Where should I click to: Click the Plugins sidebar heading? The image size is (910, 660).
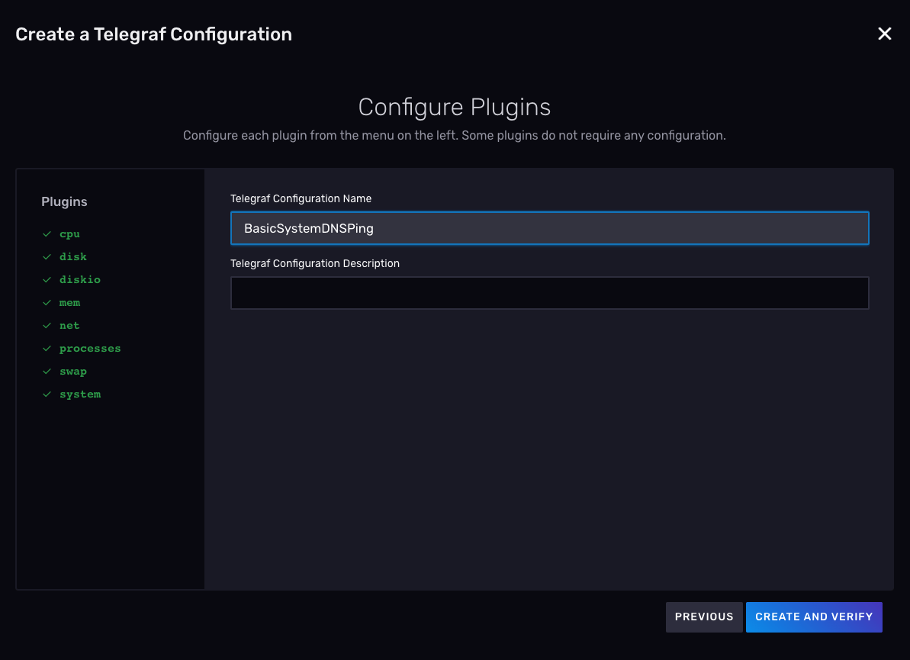click(x=64, y=202)
